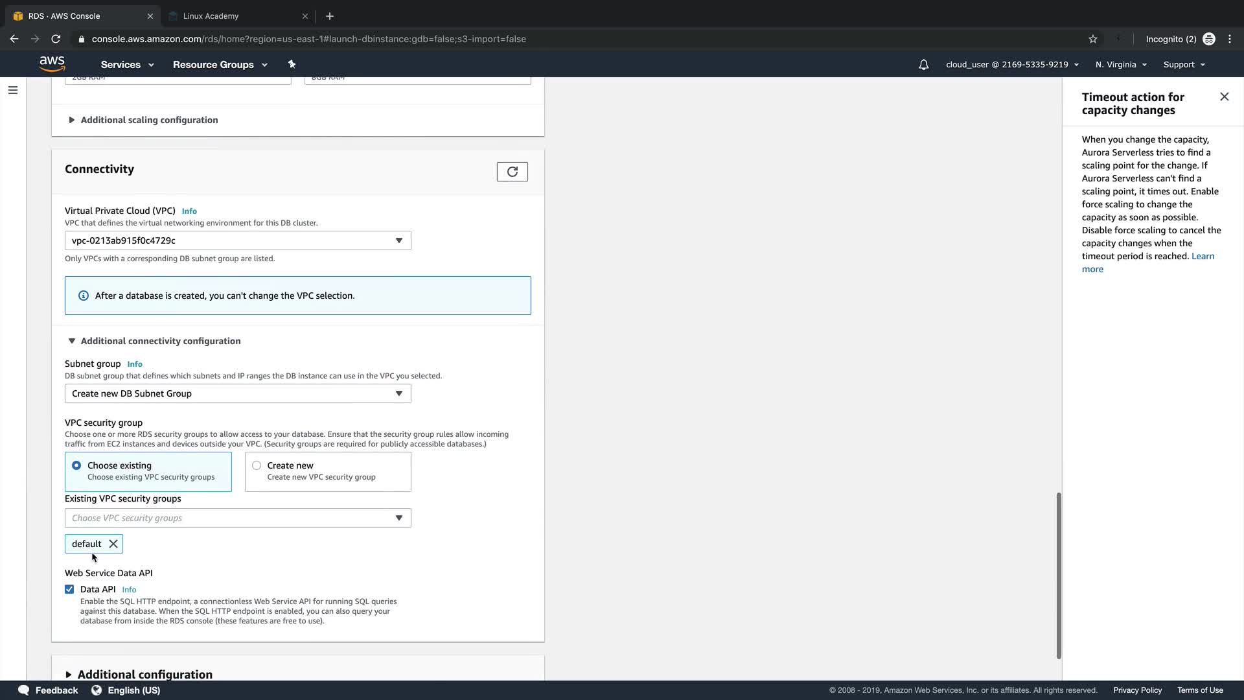1244x700 pixels.
Task: Click the notifications bell icon
Action: tap(923, 65)
